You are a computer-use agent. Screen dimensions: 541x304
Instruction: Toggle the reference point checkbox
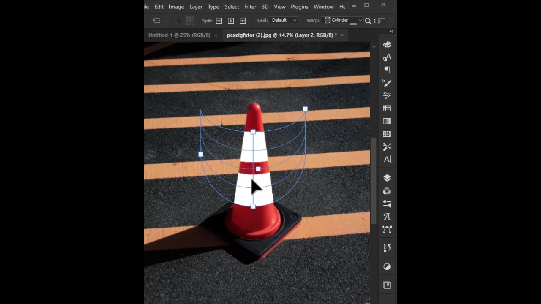(179, 20)
